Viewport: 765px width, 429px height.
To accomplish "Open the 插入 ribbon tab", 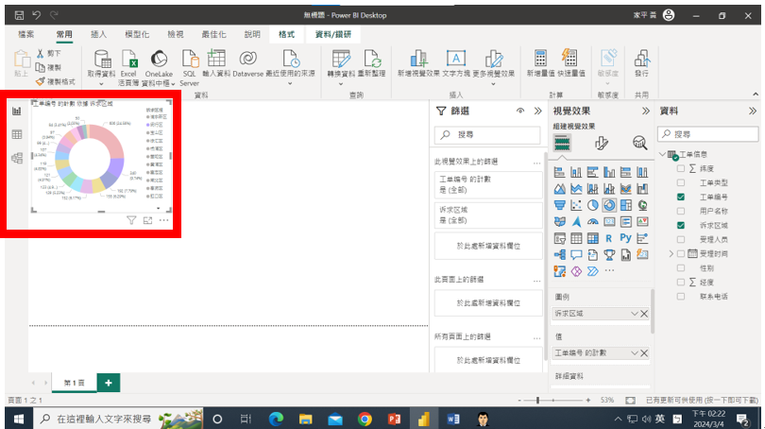I will coord(98,34).
